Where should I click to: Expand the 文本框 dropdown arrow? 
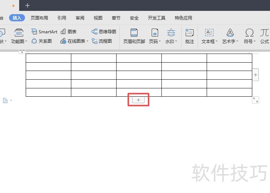click(217, 41)
